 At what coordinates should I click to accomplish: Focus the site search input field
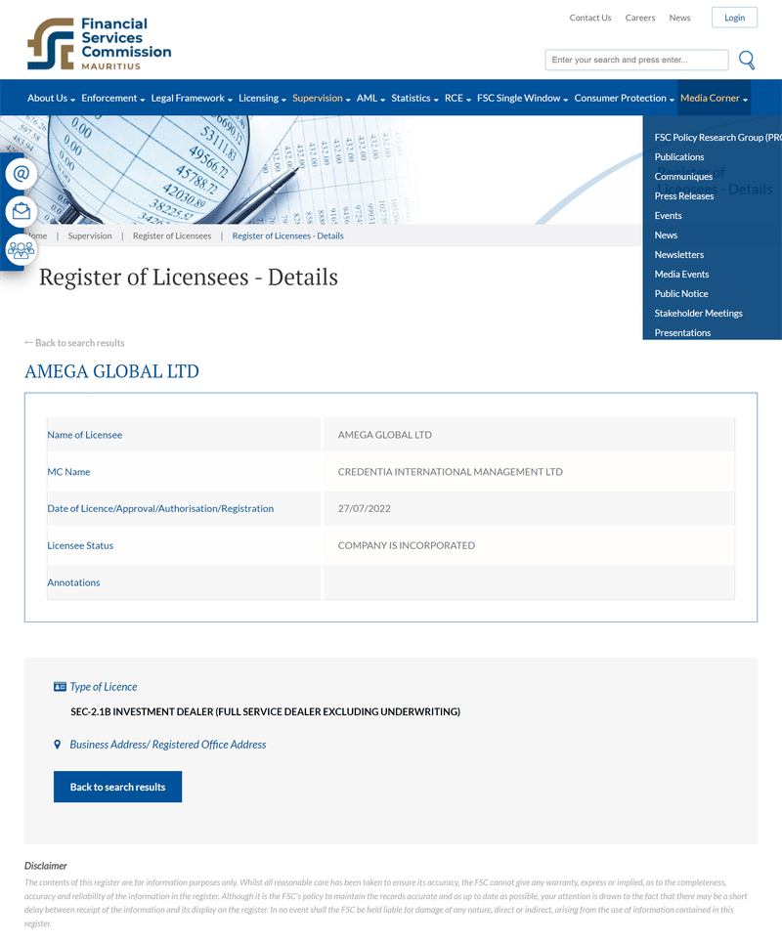tap(636, 60)
